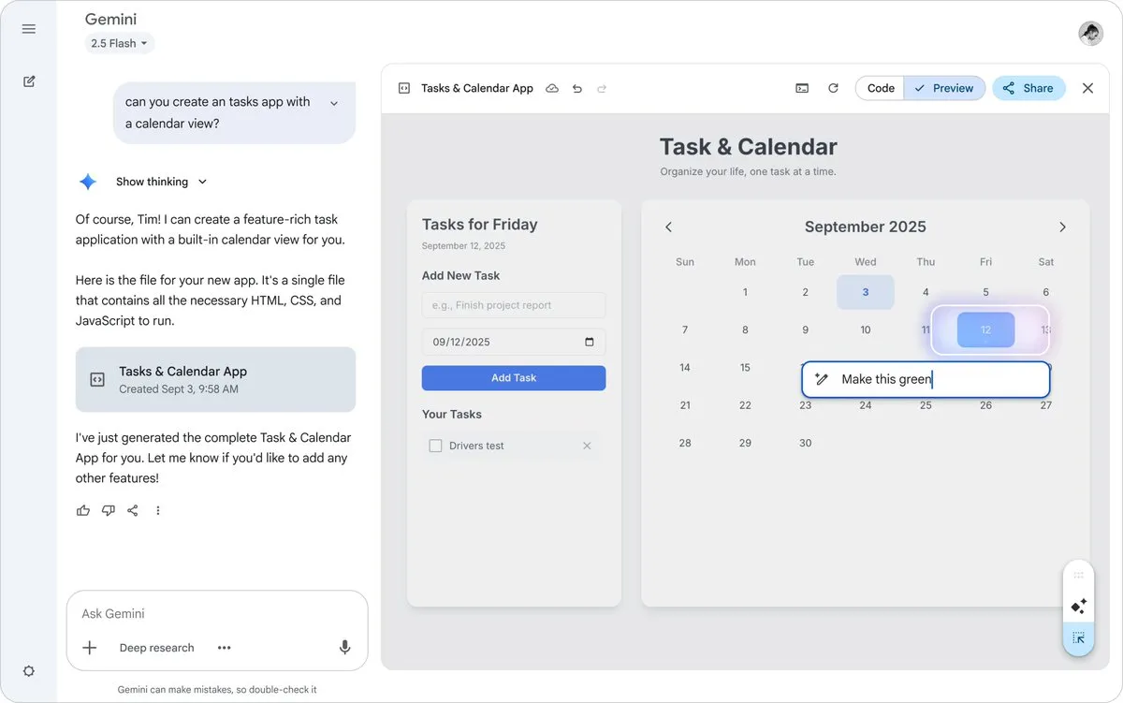Open the settings gear in sidebar
The width and height of the screenshot is (1123, 703).
click(x=29, y=671)
